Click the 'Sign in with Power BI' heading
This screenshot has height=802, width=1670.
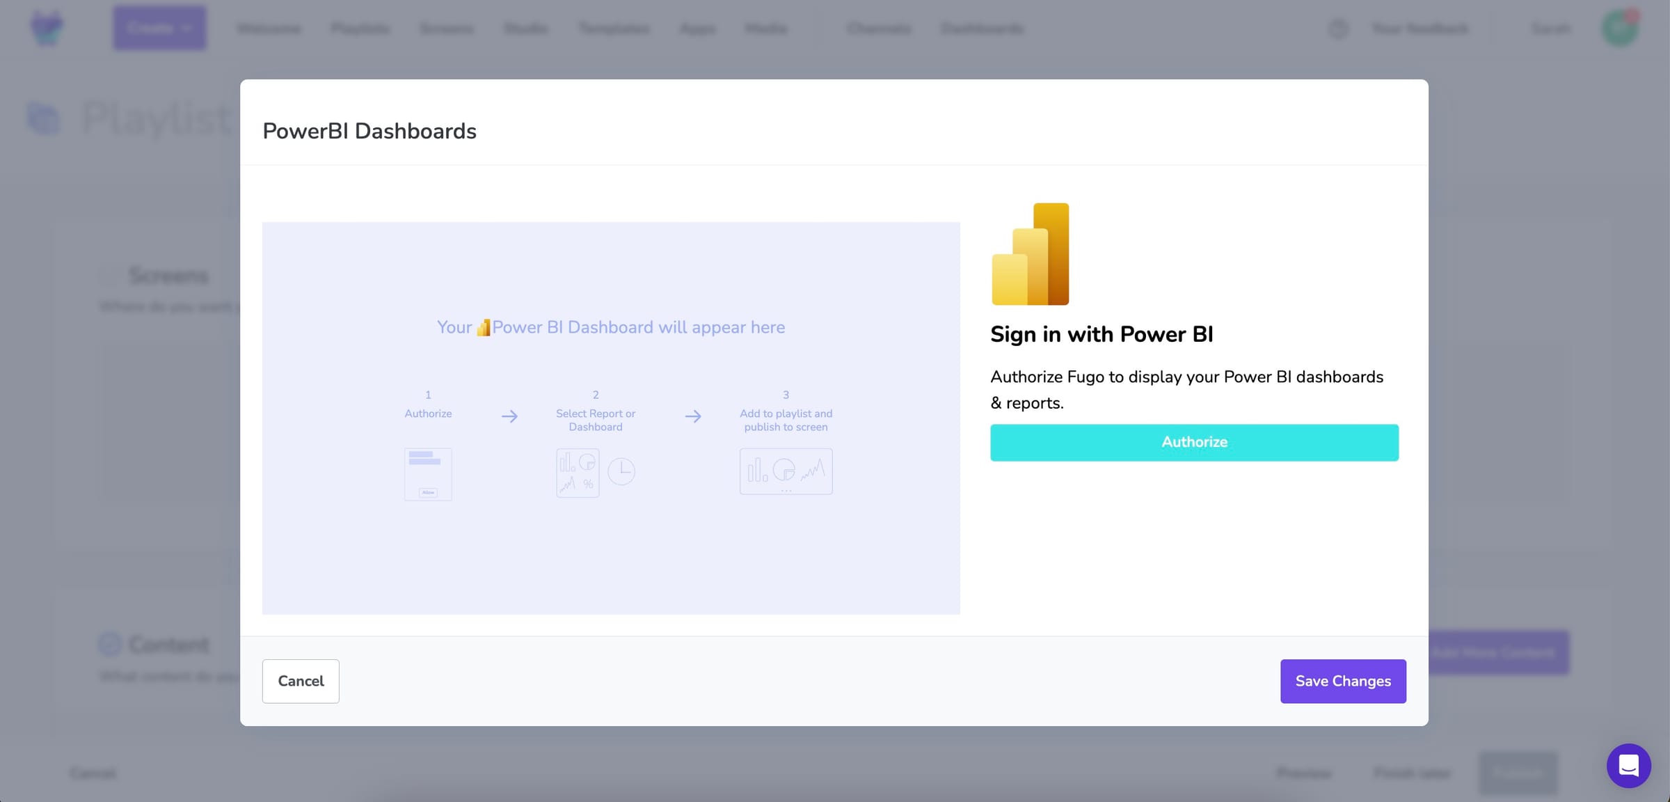(1102, 334)
